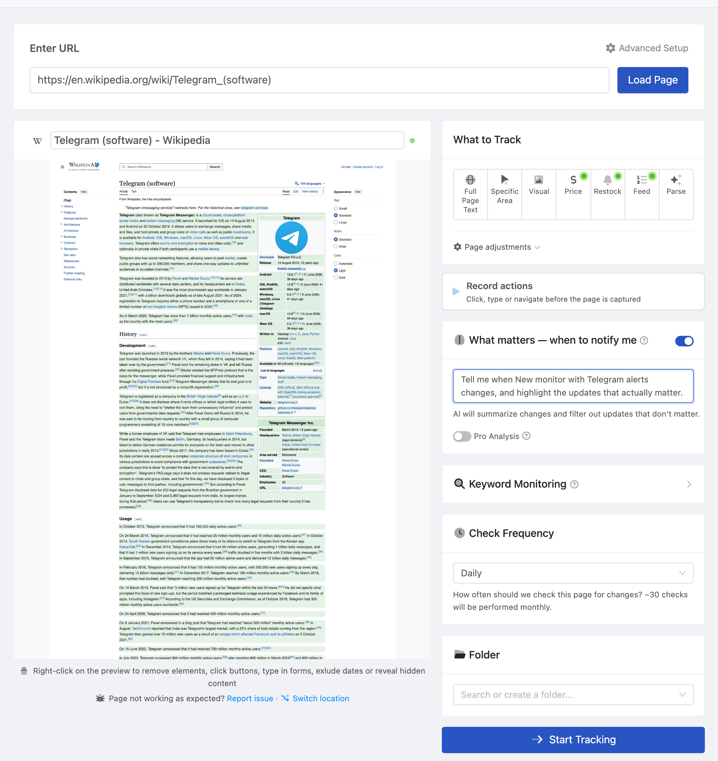This screenshot has height=761, width=718.
Task: Open the folder search dropdown
Action: pos(573,694)
